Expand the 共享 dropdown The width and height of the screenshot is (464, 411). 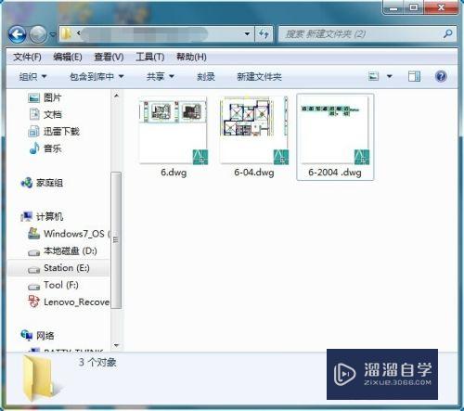click(x=161, y=76)
